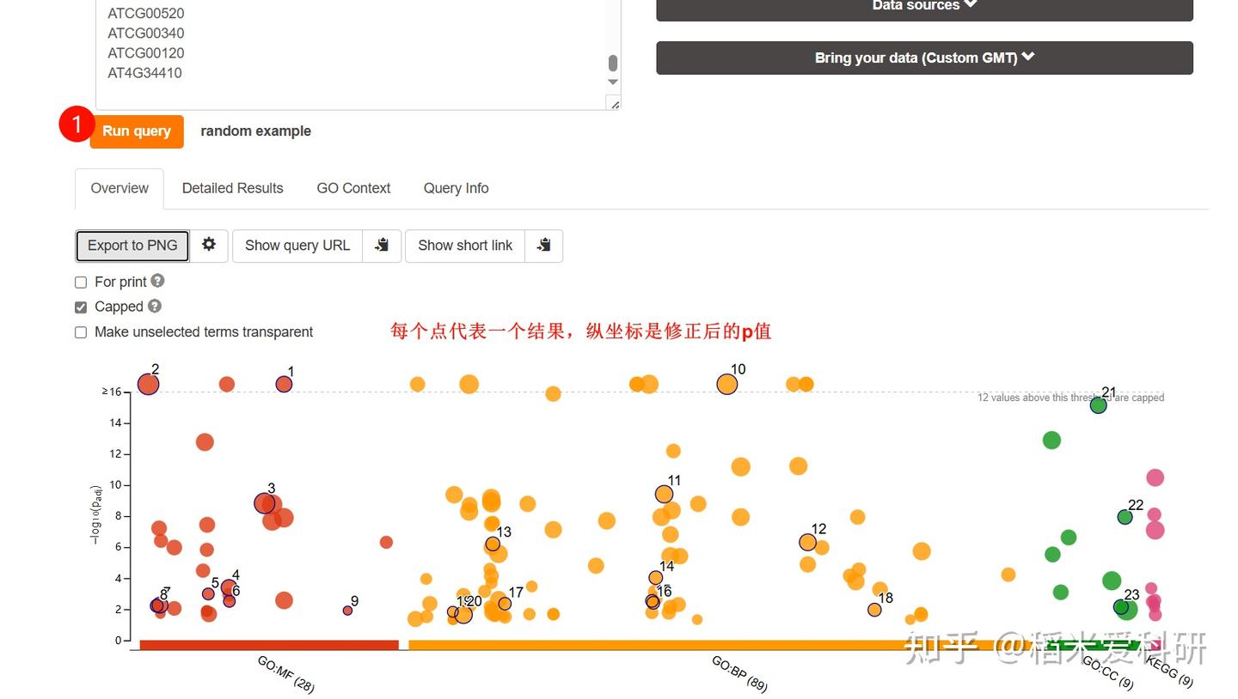Enable Make unselected terms transparent
Screen dimensions: 1238x699
80,332
